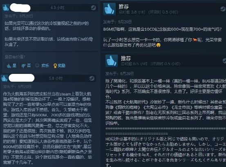Screen dimensions: 226x167
Task: Click the Steam logo on the 5.8 小时 review header
Action: pos(92,78)
